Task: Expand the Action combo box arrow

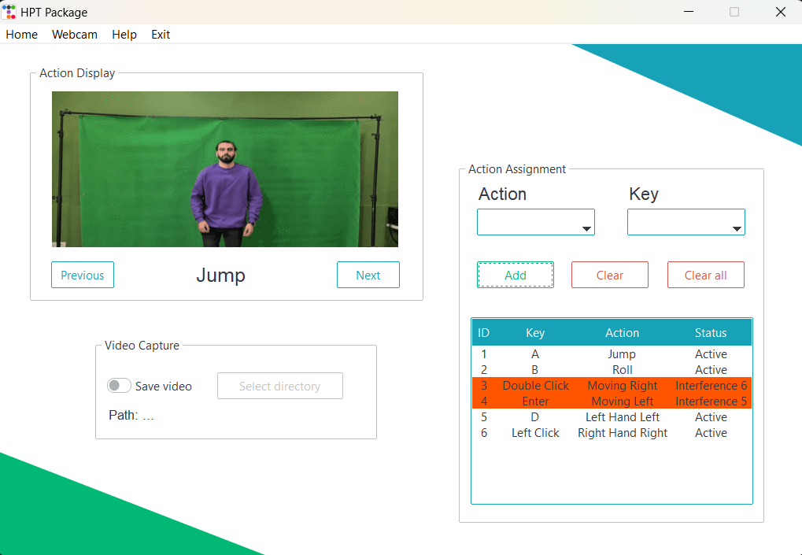Action: pyautogui.click(x=586, y=222)
